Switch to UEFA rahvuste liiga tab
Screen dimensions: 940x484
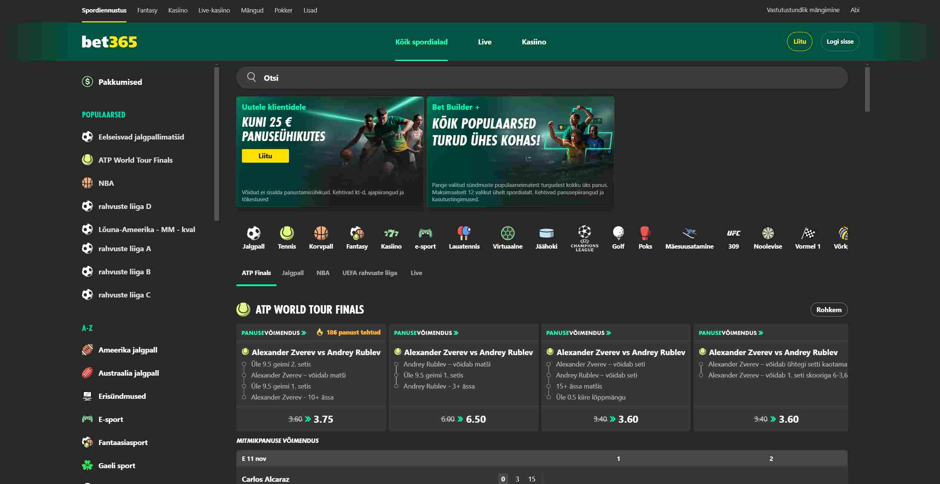369,273
